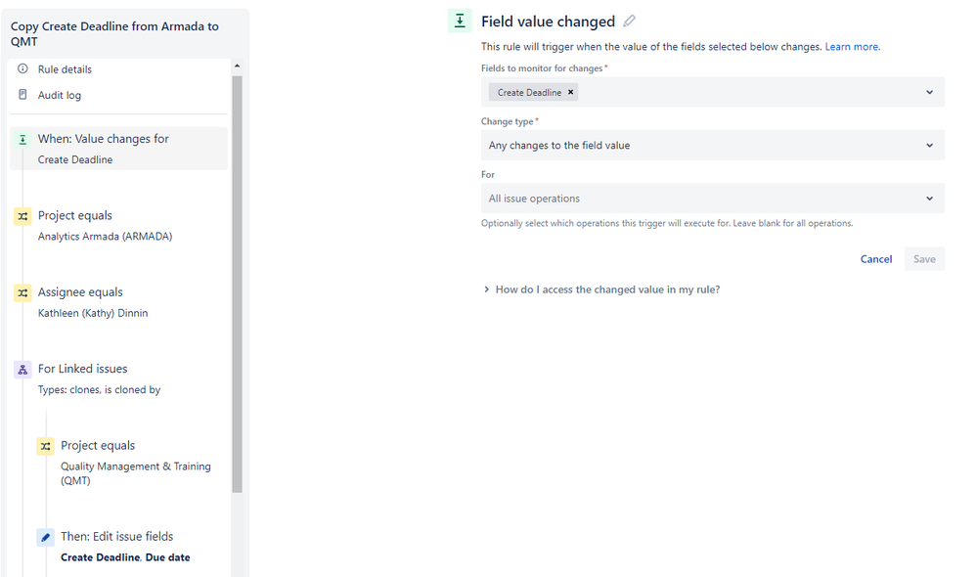The image size is (976, 577).
Task: Click the For Linked issues branch icon
Action: [x=23, y=370]
